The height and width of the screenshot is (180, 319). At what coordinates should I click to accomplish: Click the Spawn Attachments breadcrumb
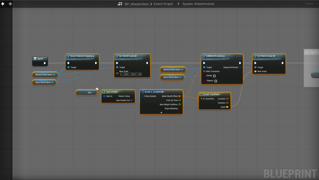198,4
